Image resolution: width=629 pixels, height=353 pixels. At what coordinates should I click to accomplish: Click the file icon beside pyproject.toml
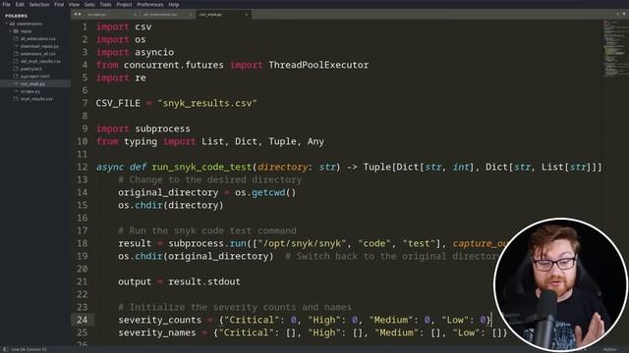16,76
